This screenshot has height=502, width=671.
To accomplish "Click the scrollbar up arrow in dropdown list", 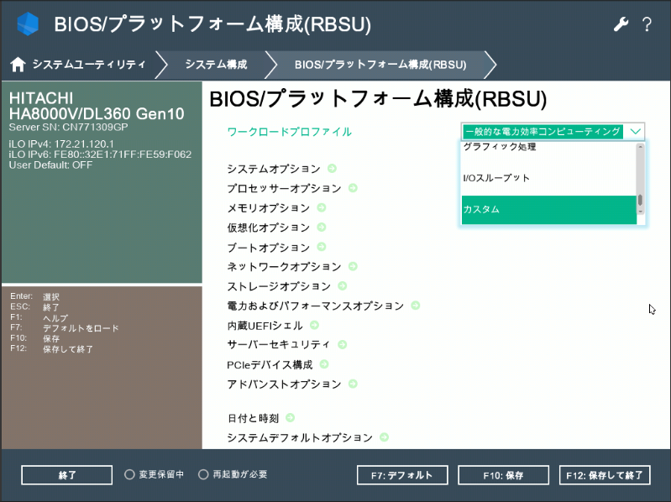I will [640, 147].
